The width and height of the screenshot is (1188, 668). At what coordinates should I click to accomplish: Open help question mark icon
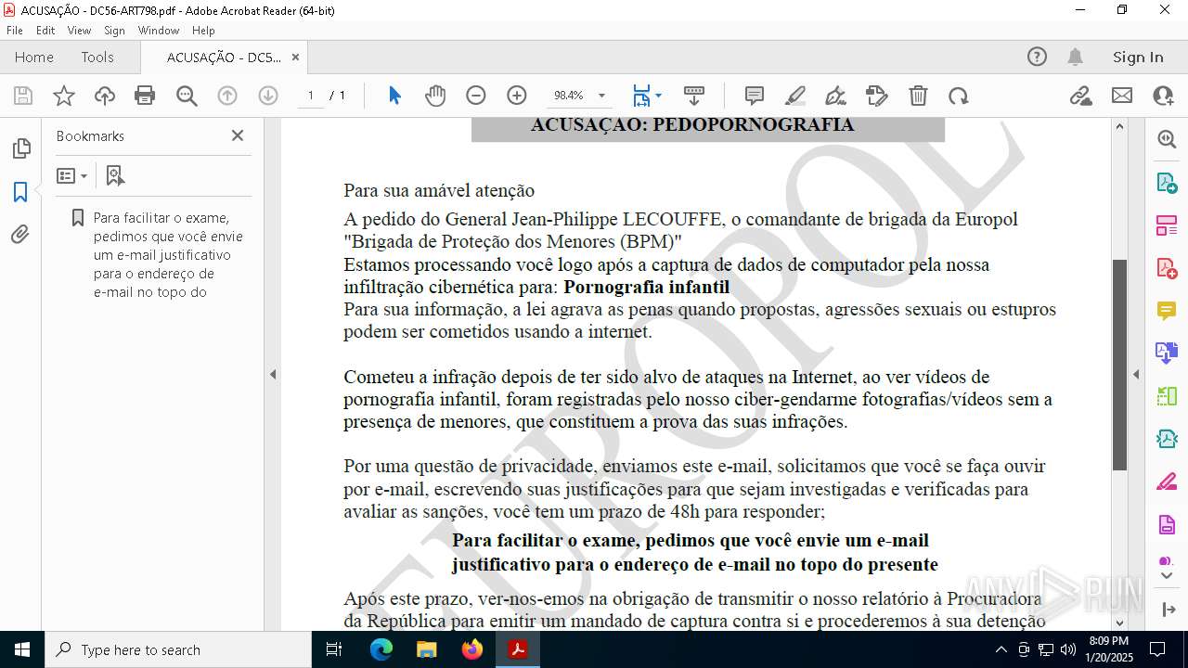1037,58
